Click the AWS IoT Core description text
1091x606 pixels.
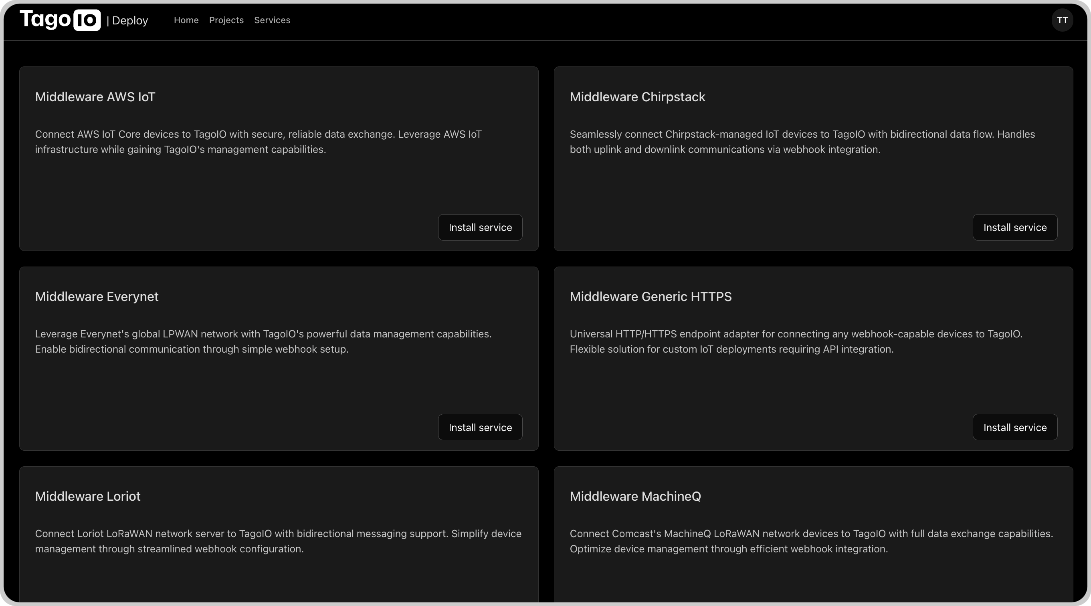pyautogui.click(x=259, y=142)
